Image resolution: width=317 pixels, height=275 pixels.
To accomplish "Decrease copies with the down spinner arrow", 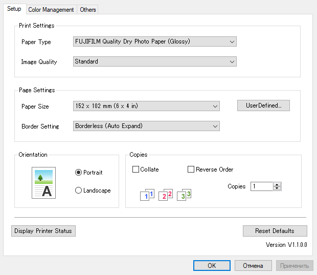I will [277, 188].
